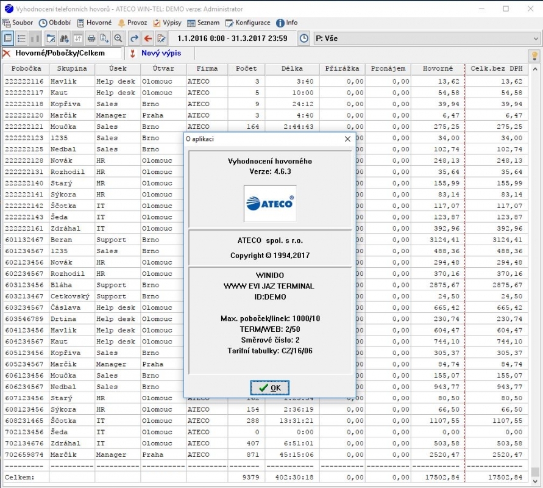
Task: Click the Hovorné value 3124,41
Action: tap(444, 240)
